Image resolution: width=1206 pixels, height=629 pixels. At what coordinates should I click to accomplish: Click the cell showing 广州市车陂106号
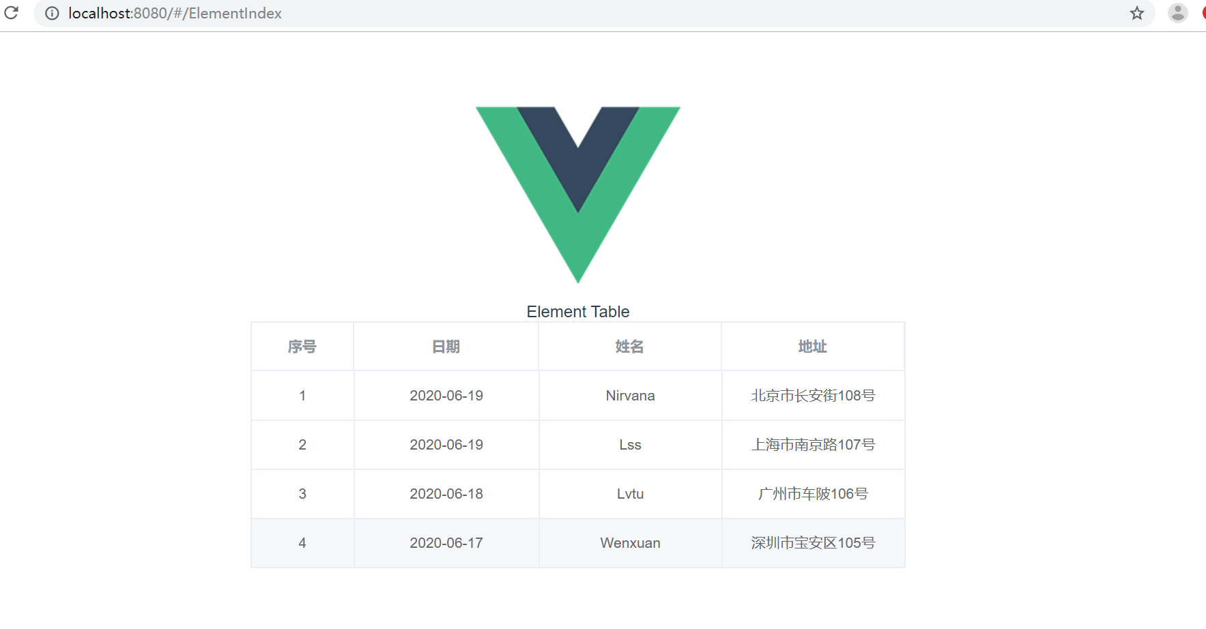(813, 493)
